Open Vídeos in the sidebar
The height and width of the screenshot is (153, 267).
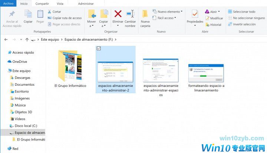tap(18, 119)
